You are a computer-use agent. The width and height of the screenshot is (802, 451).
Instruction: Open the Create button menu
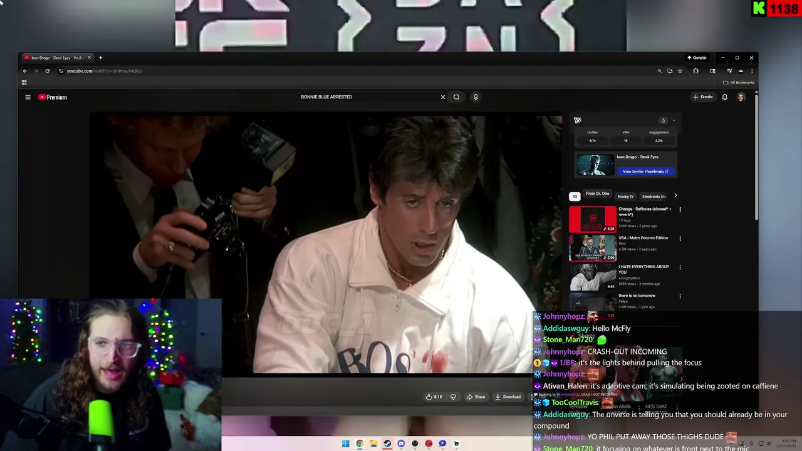point(702,97)
